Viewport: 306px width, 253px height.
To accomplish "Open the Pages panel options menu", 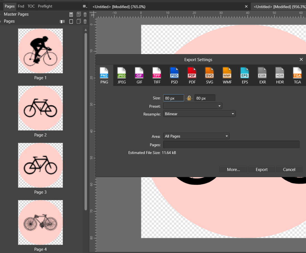I will pos(85,6).
